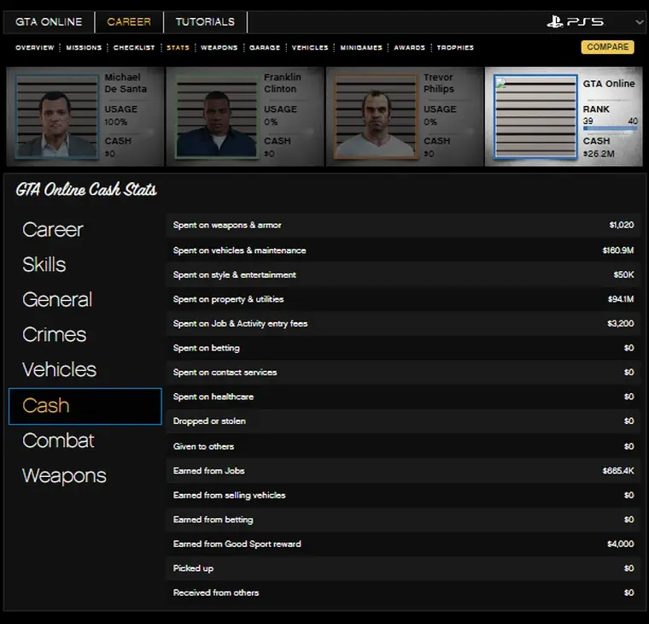Expand the platform dropdown chevron
649x624 pixels.
click(x=640, y=22)
